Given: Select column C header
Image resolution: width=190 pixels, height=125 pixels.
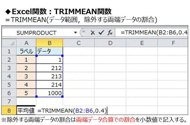Looking at the screenshot, I should tap(79, 43).
